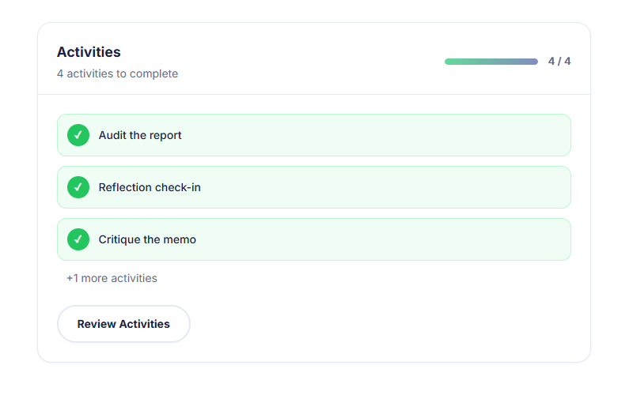
Task: Toggle completion of Reflection check-in activity
Action: [78, 187]
